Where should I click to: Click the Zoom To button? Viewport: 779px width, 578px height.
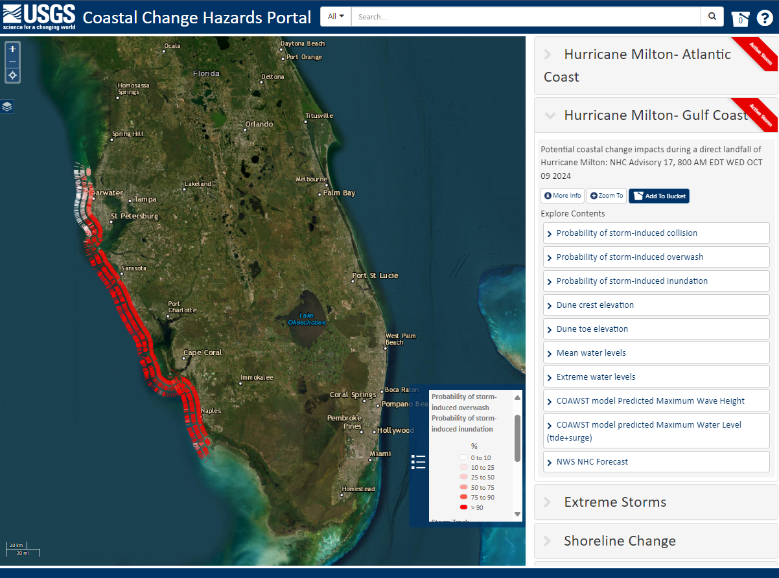607,196
